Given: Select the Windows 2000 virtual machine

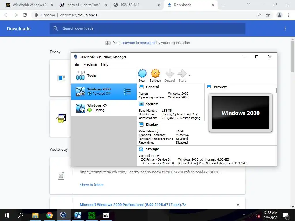Looking at the screenshot, I should click(104, 92).
